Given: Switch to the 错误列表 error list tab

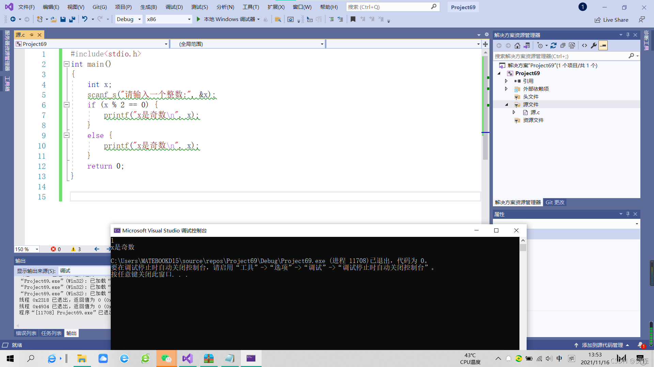Looking at the screenshot, I should point(26,333).
